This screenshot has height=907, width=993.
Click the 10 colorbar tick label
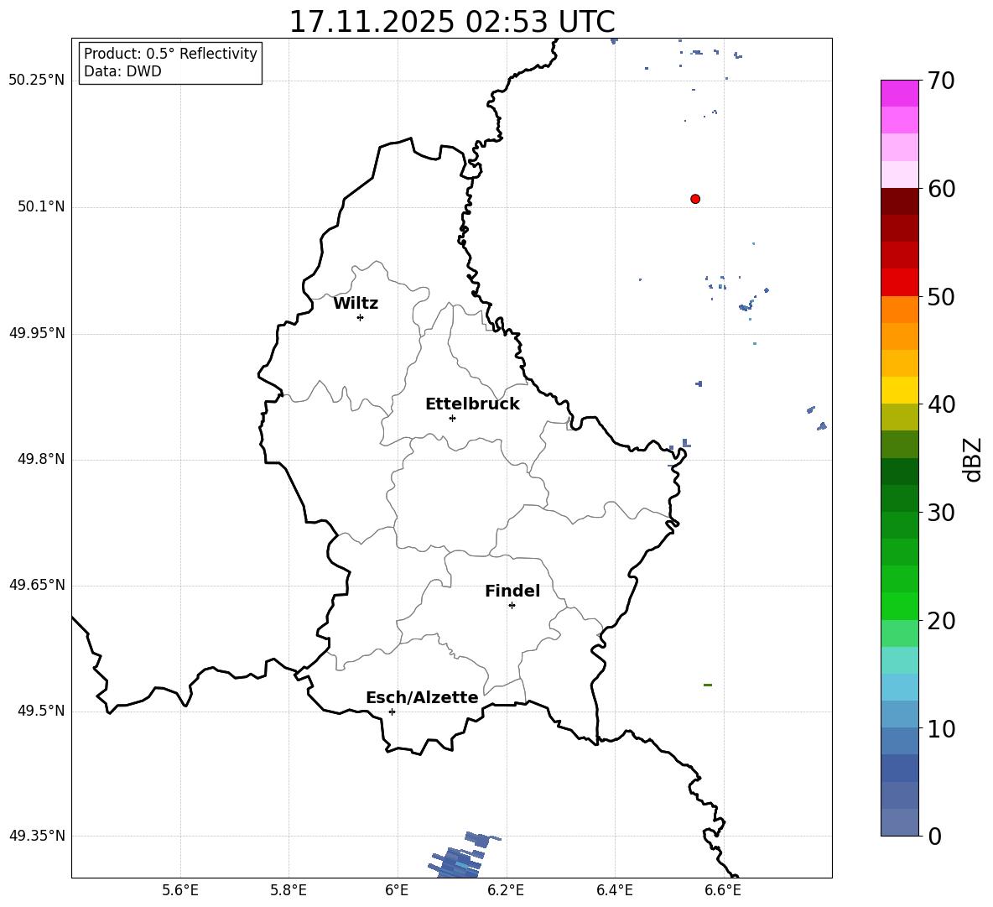[941, 729]
